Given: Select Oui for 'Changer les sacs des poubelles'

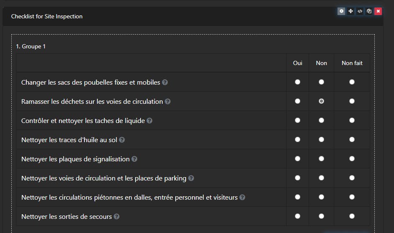Looking at the screenshot, I should [297, 82].
